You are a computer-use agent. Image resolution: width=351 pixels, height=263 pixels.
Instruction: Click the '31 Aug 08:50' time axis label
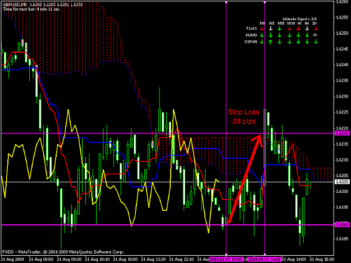click(x=41, y=259)
